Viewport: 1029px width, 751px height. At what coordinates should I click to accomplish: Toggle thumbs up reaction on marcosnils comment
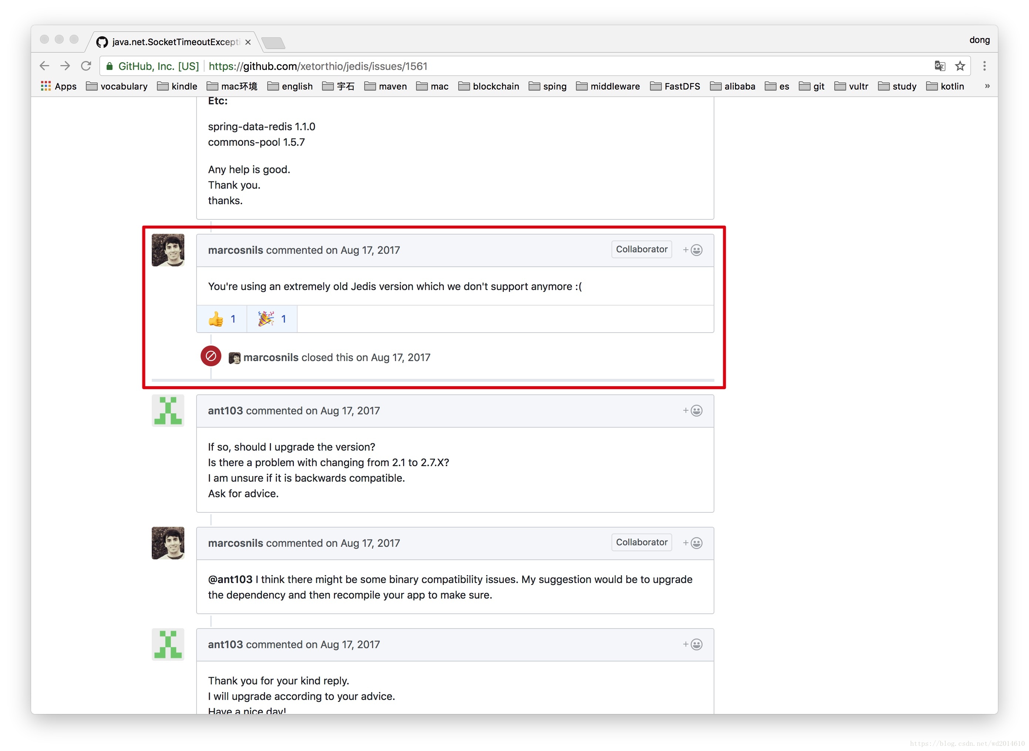(x=221, y=319)
